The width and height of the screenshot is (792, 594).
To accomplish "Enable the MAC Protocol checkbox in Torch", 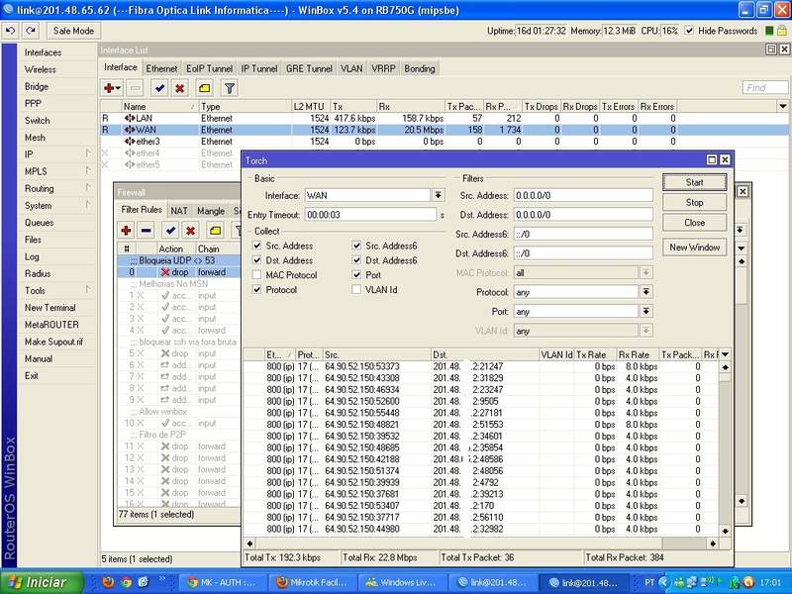I will [258, 274].
